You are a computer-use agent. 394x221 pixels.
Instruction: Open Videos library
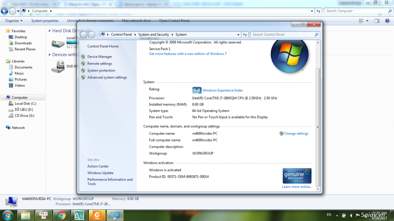[x=20, y=85]
